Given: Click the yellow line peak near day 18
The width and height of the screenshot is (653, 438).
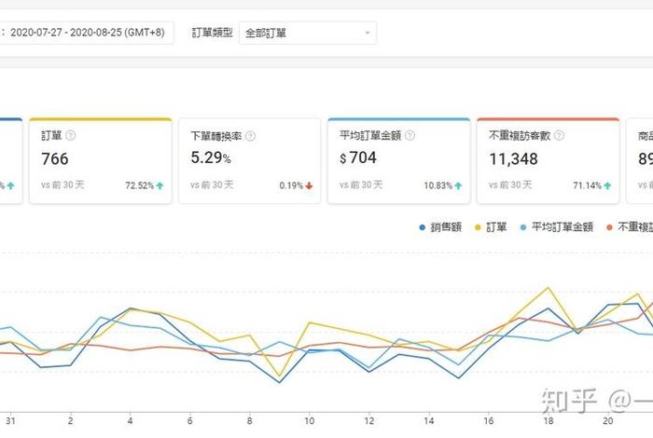Looking at the screenshot, I should pyautogui.click(x=548, y=288).
